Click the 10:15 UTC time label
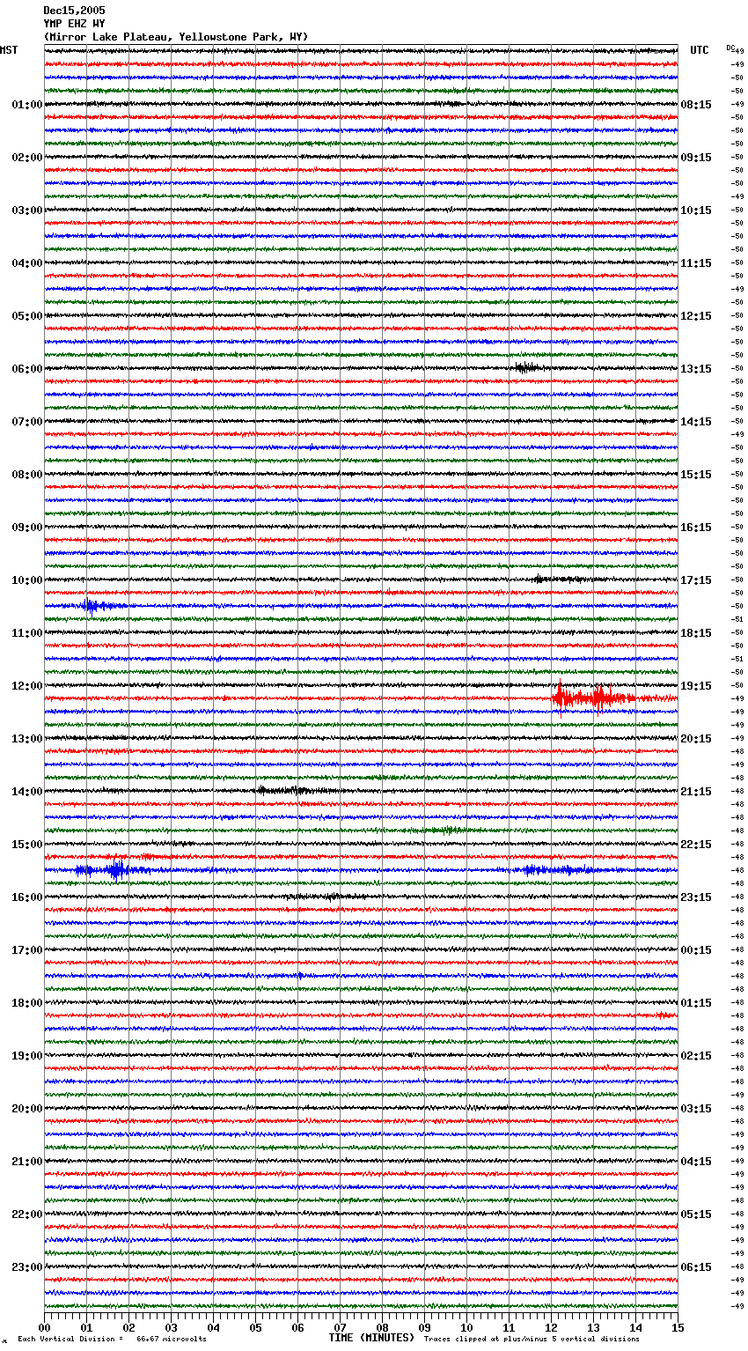The height and width of the screenshot is (1351, 748). click(x=696, y=210)
